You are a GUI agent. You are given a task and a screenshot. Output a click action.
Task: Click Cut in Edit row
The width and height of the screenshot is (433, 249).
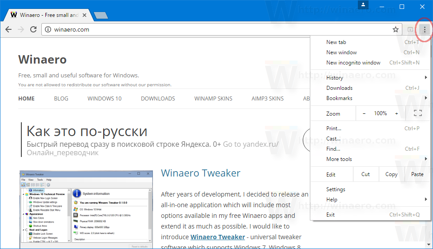365,174
